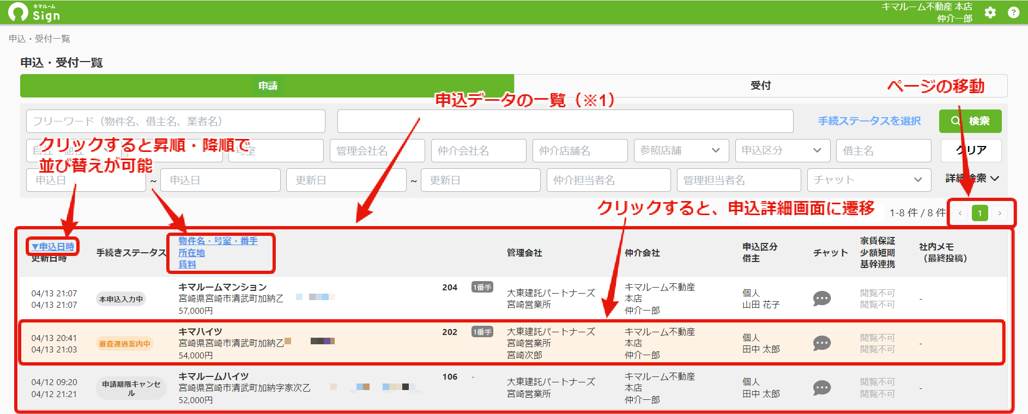Click the 仲介担当者名 input field

(x=608, y=180)
